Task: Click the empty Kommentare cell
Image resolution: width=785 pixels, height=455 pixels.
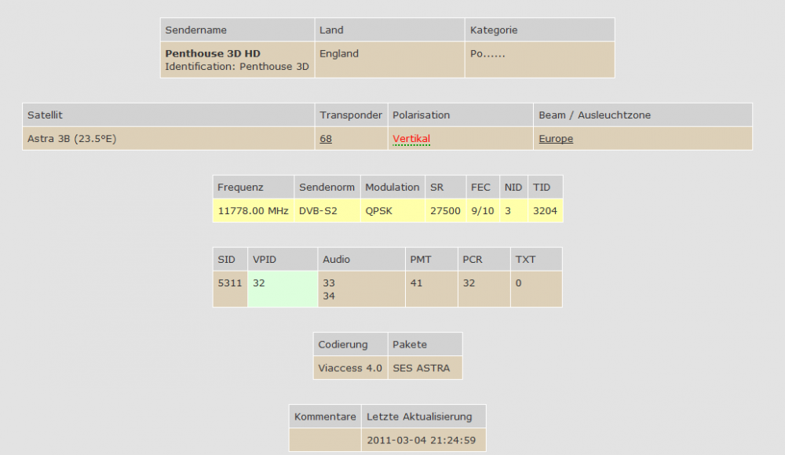Action: (x=325, y=440)
